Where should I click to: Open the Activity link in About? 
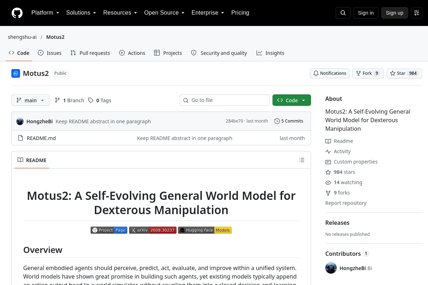(338, 151)
